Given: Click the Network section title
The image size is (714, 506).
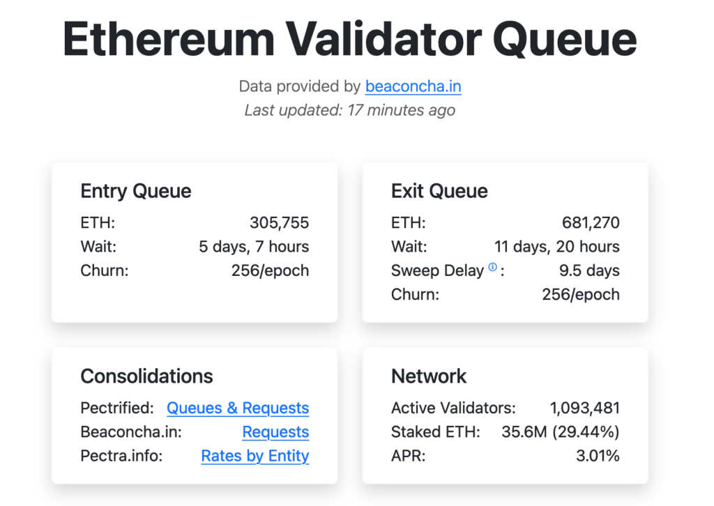Looking at the screenshot, I should pos(429,376).
